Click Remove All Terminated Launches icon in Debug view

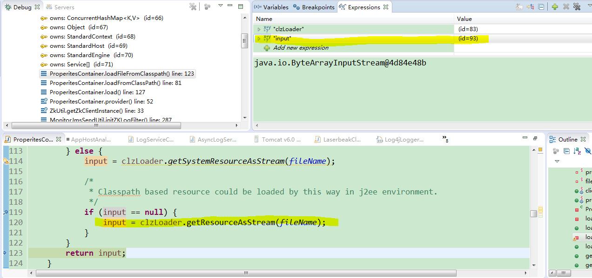point(193,7)
